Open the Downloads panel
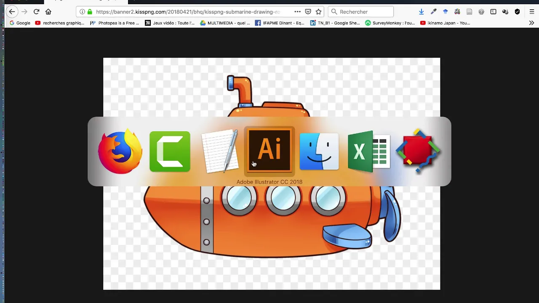Viewport: 539px width, 303px height. (x=422, y=12)
